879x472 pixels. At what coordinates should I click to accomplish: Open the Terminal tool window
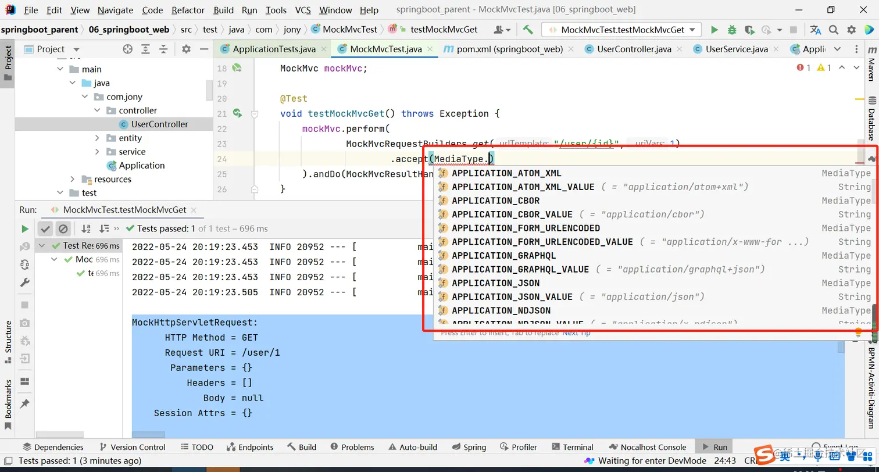point(572,447)
